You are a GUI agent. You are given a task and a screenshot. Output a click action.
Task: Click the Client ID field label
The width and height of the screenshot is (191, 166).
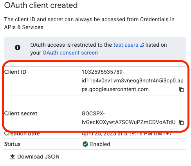(15, 72)
